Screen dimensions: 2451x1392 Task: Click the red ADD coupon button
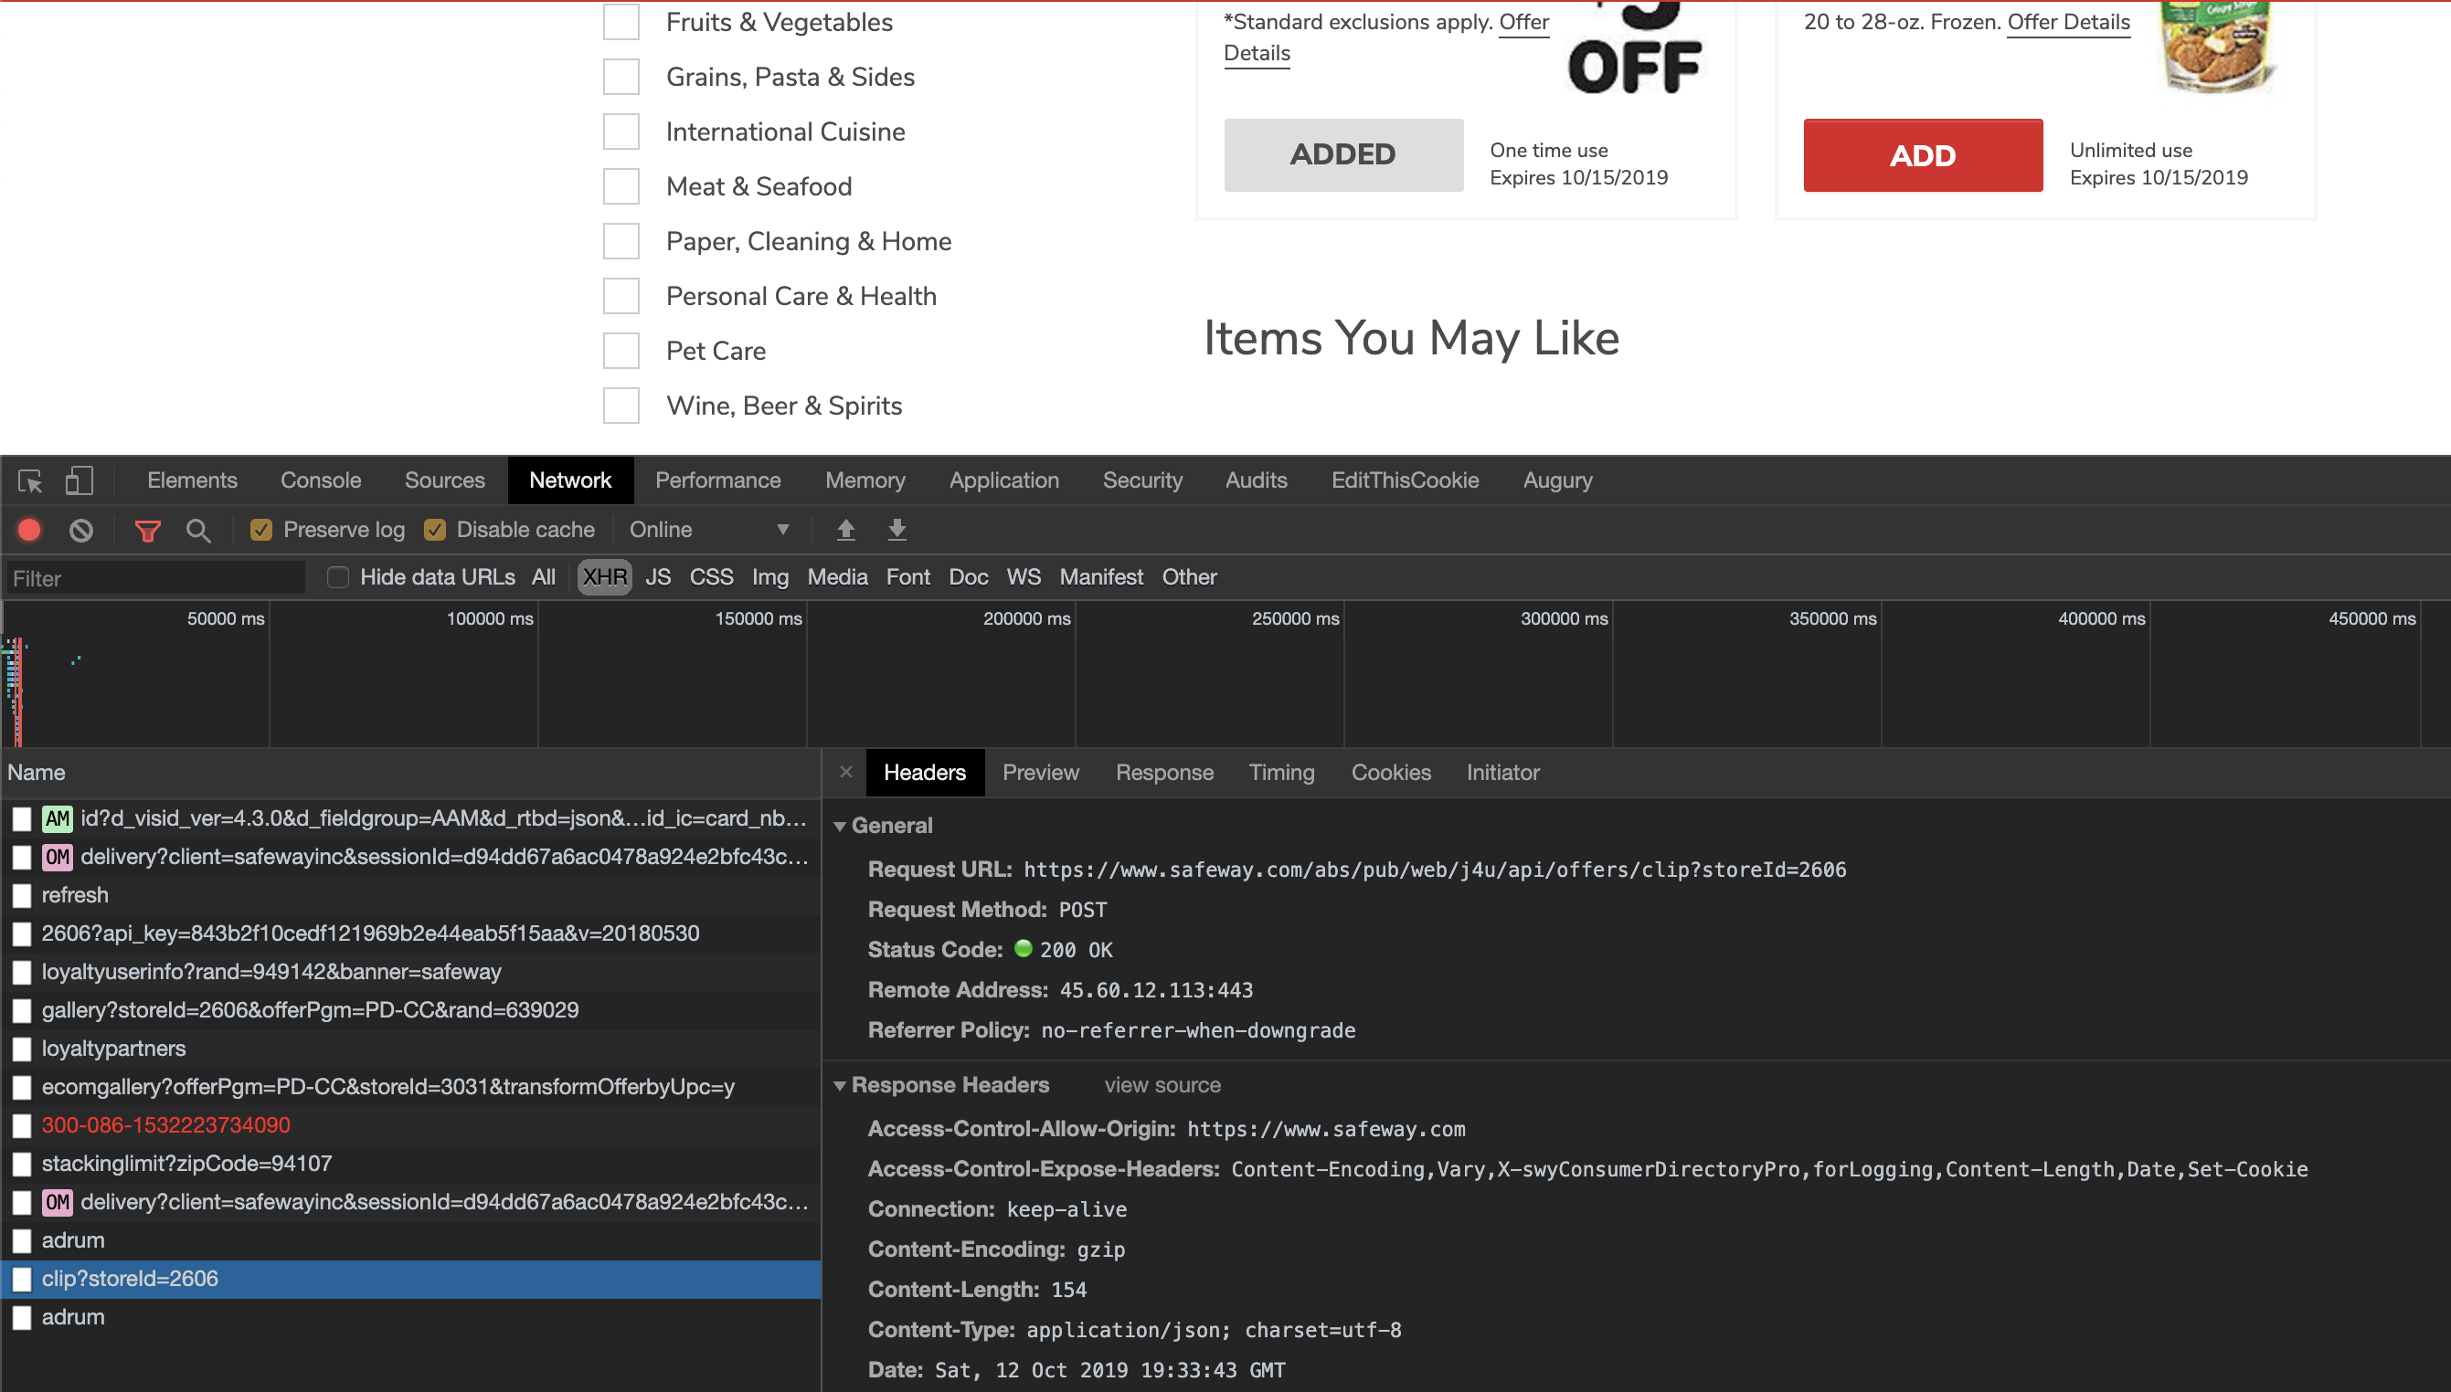point(1922,156)
